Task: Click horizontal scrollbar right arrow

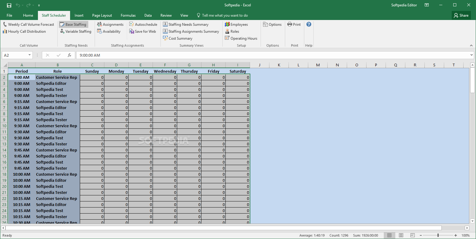Action: [x=467, y=228]
